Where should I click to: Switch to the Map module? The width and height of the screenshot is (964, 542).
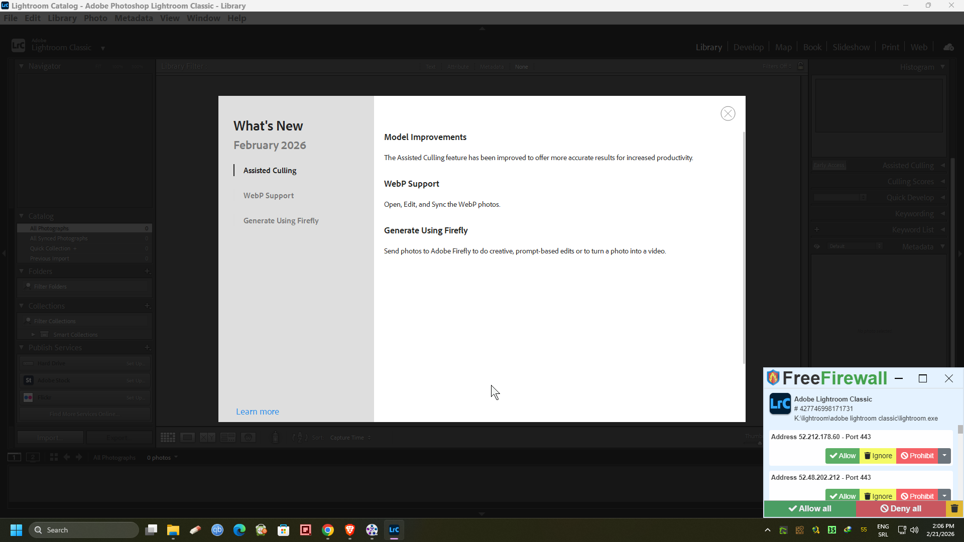(783, 47)
